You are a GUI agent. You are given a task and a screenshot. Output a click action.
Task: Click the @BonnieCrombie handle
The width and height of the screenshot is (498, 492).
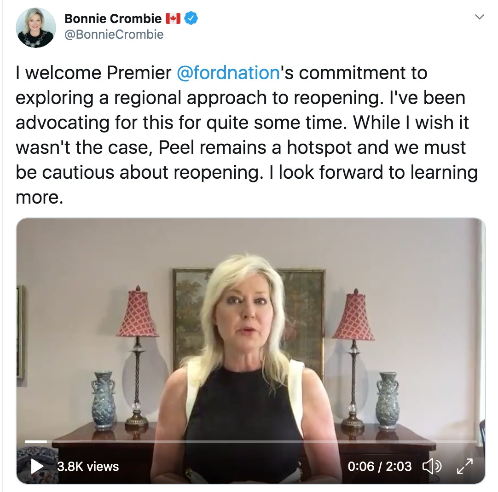pos(114,35)
